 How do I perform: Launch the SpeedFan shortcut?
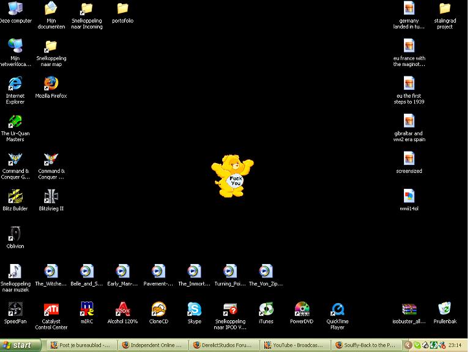tap(15, 309)
